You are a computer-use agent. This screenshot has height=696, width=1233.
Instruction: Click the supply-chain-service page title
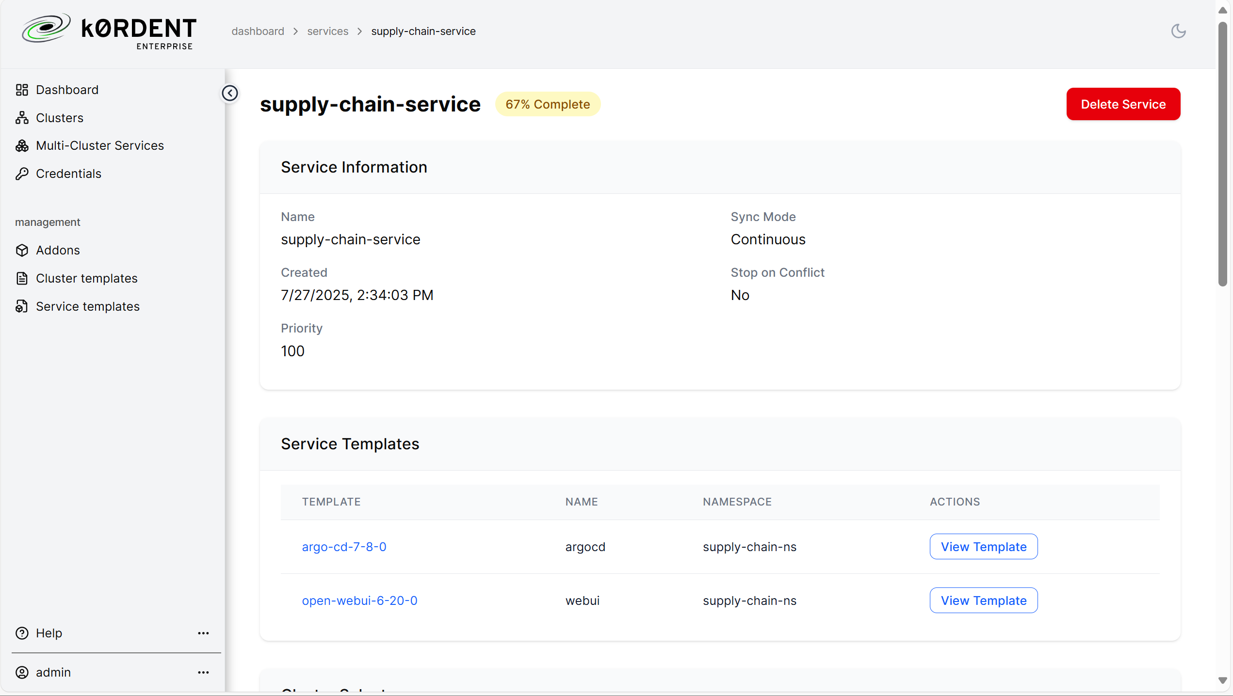370,104
